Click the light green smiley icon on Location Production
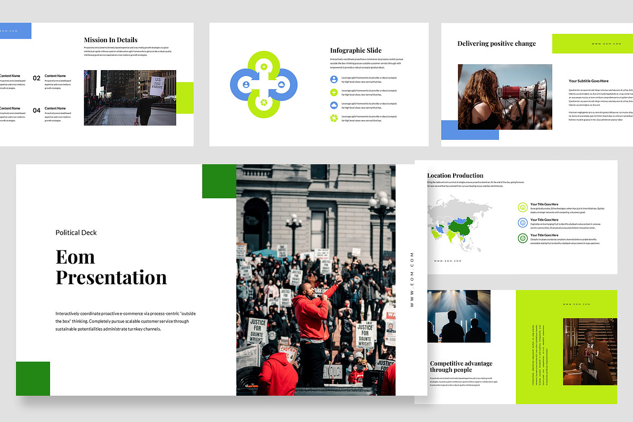Viewport: 633px width, 422px height. coord(522,207)
